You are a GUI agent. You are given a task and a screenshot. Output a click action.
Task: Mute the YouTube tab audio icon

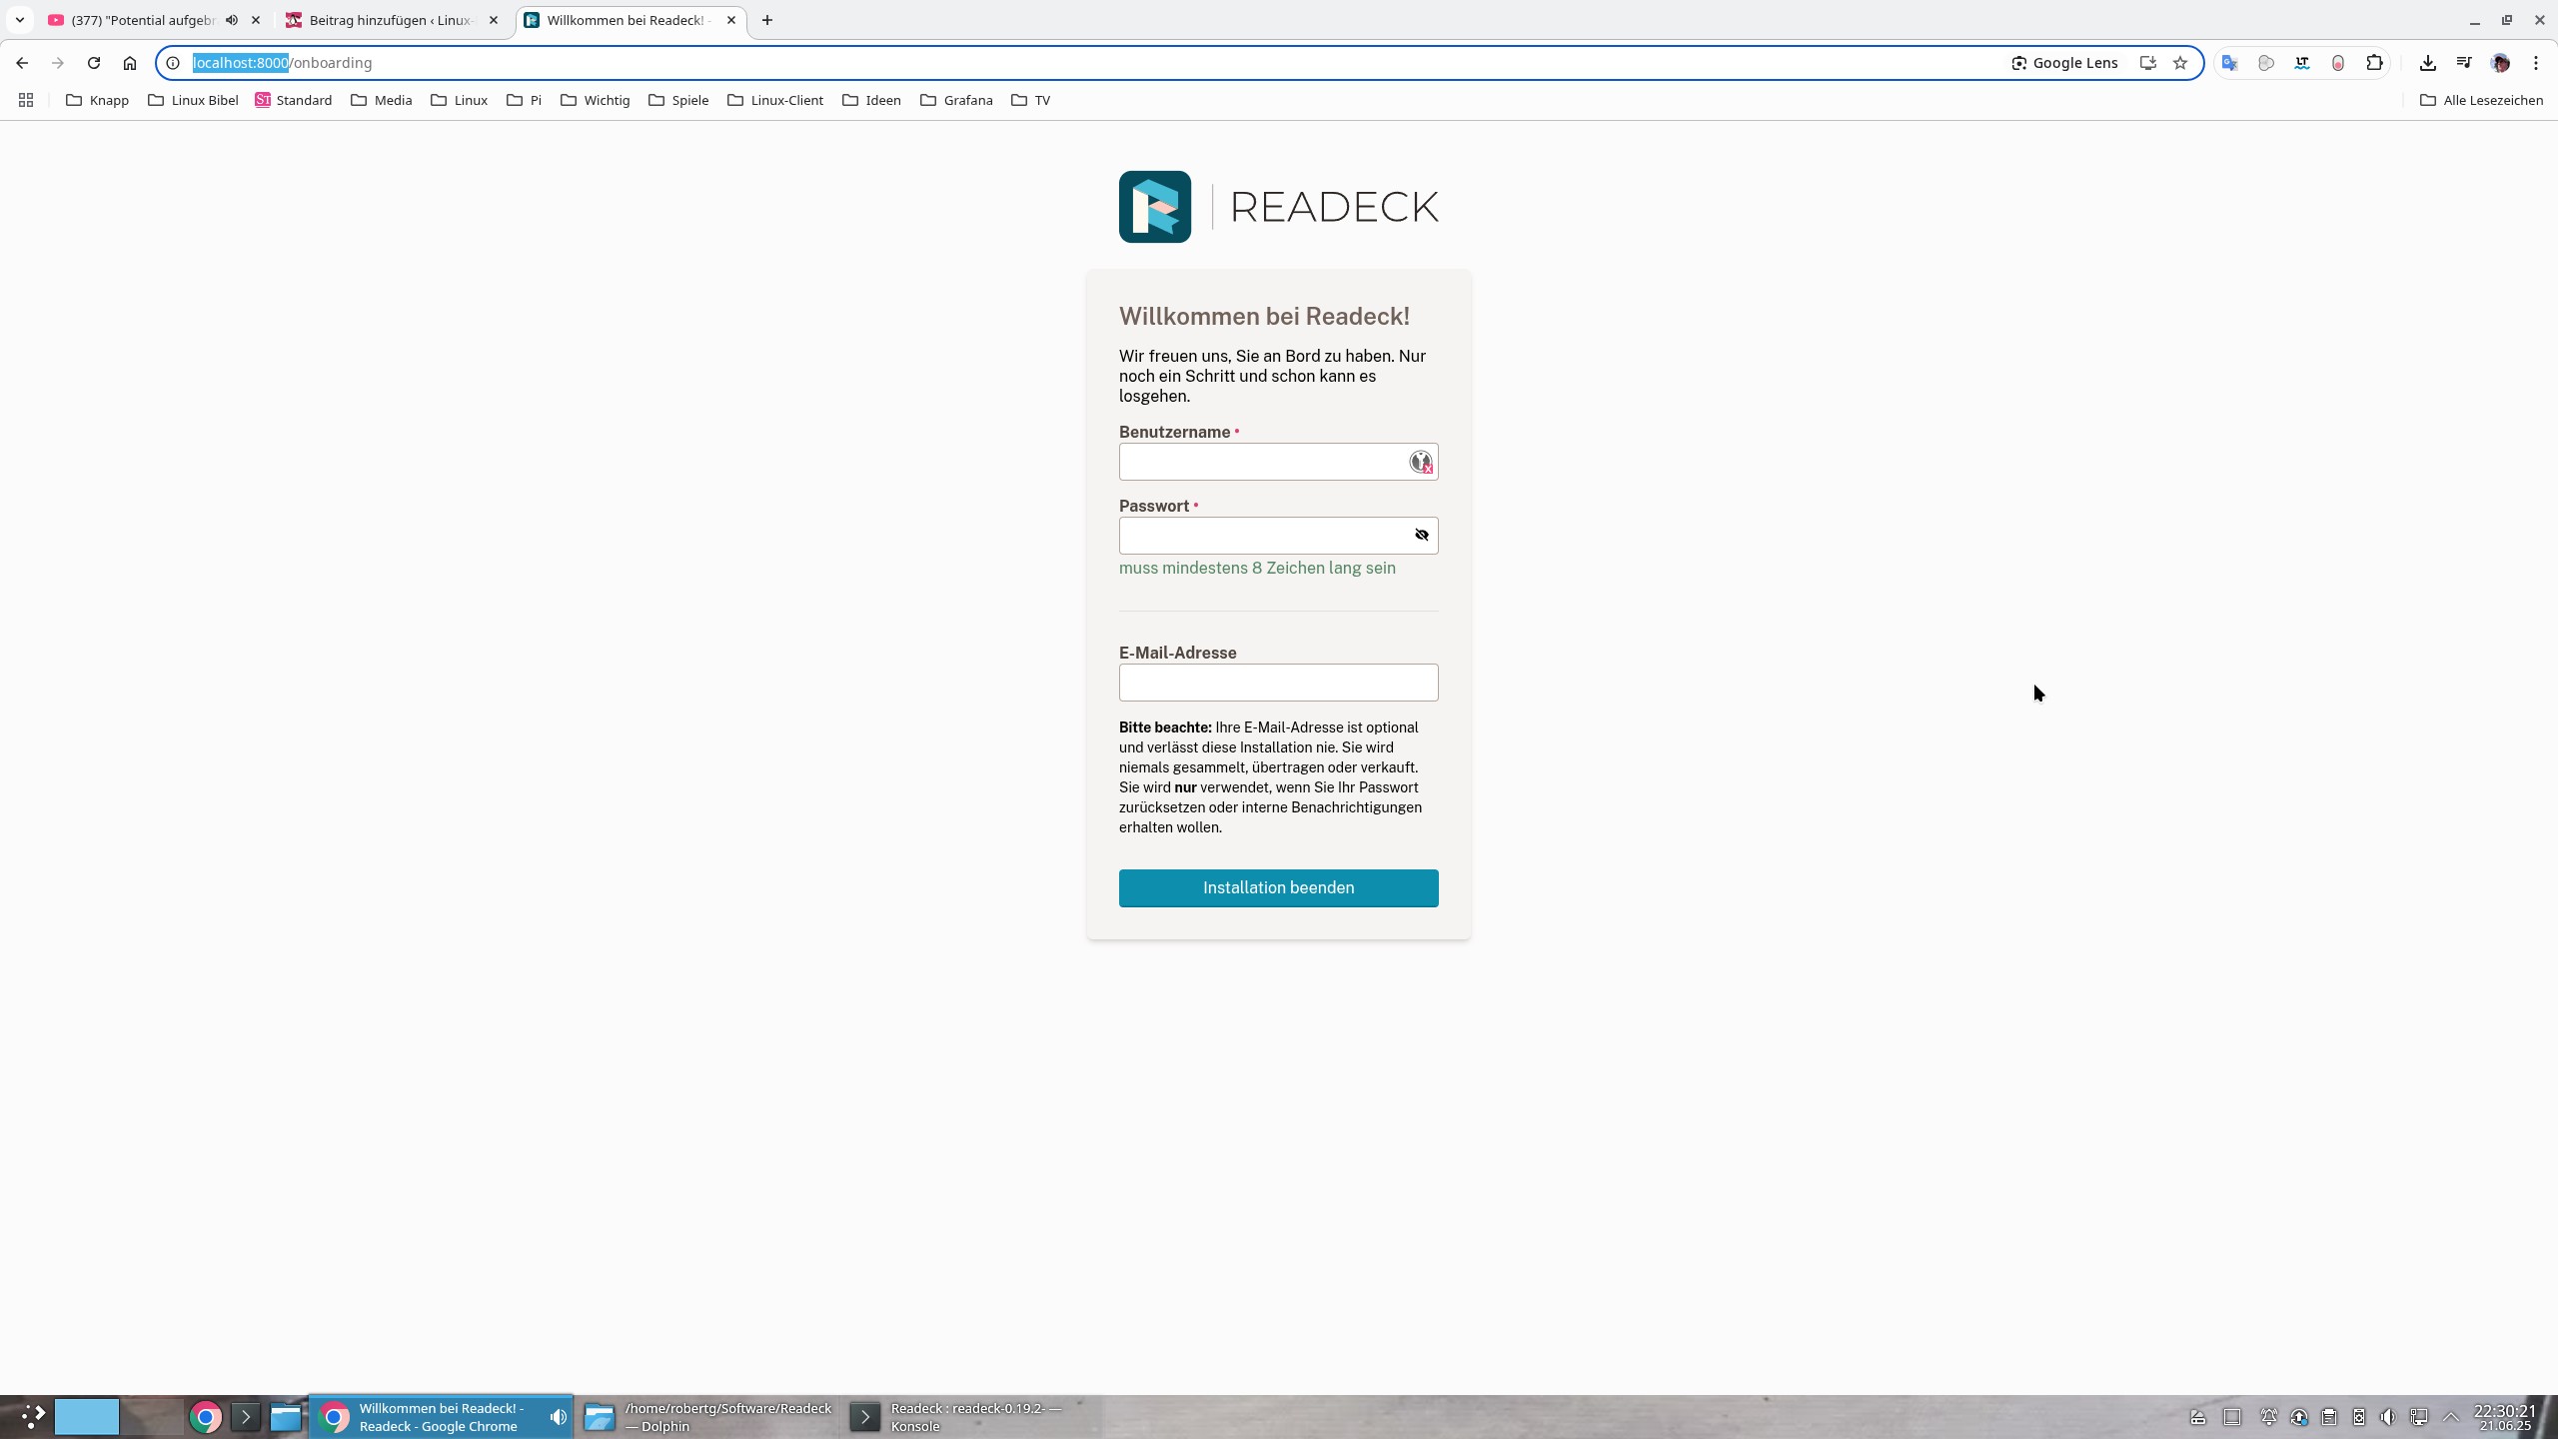click(x=232, y=20)
